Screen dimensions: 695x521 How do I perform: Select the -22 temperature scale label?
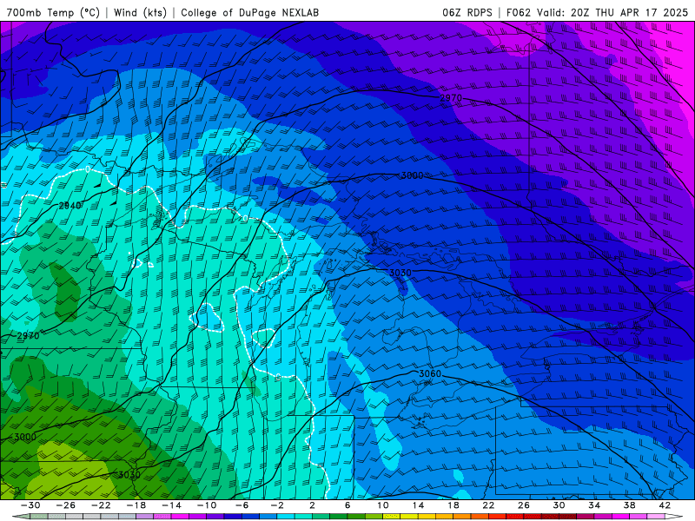(101, 505)
